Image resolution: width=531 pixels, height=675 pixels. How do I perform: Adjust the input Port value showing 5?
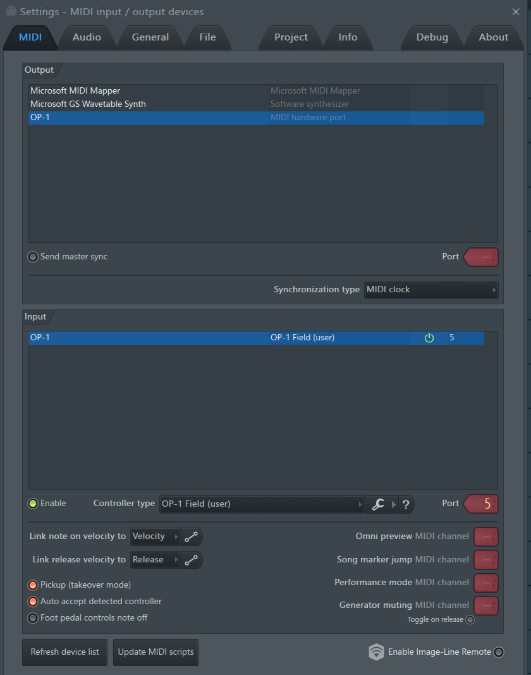tap(482, 504)
